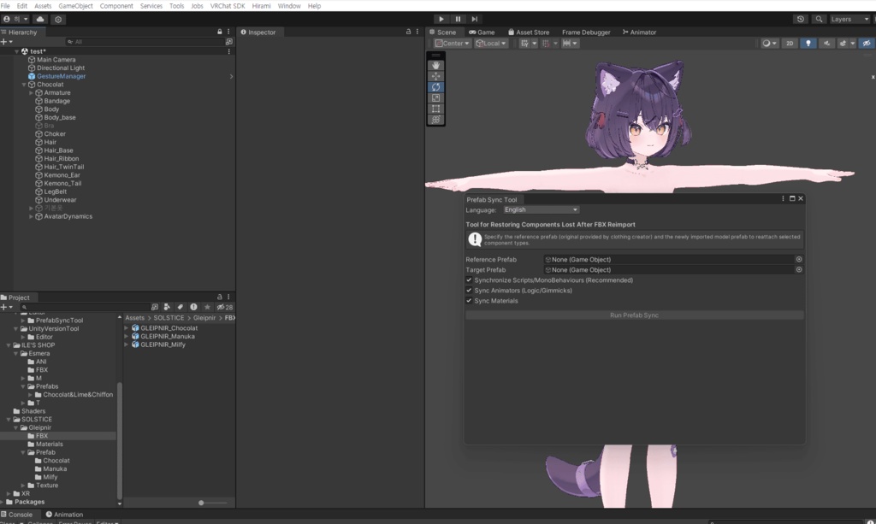This screenshot has height=524, width=876.
Task: Expand the Chocolat avatar in Hierarchy
Action: tap(23, 84)
